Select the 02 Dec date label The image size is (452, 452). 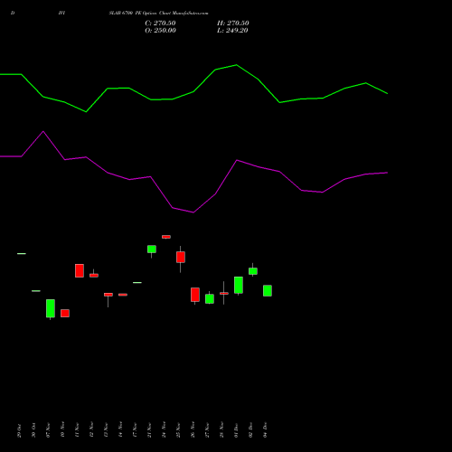point(250,430)
